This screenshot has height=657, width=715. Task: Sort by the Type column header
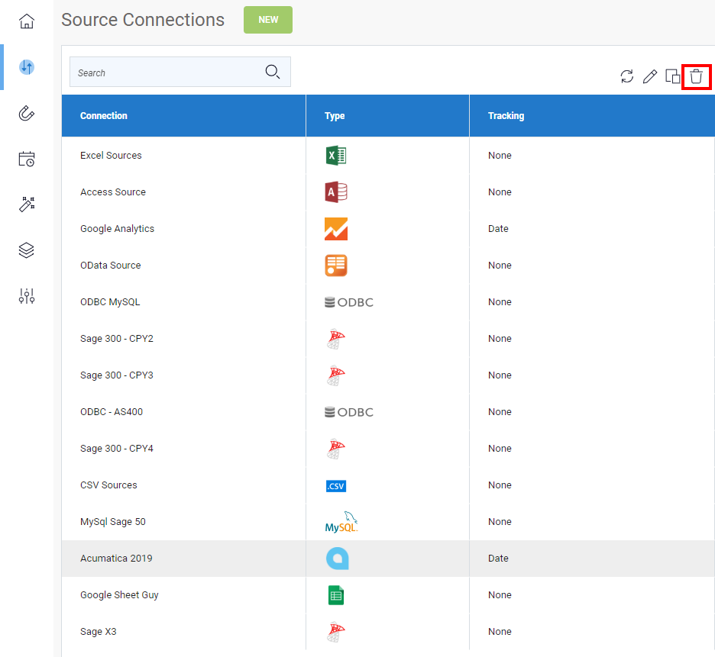point(335,116)
